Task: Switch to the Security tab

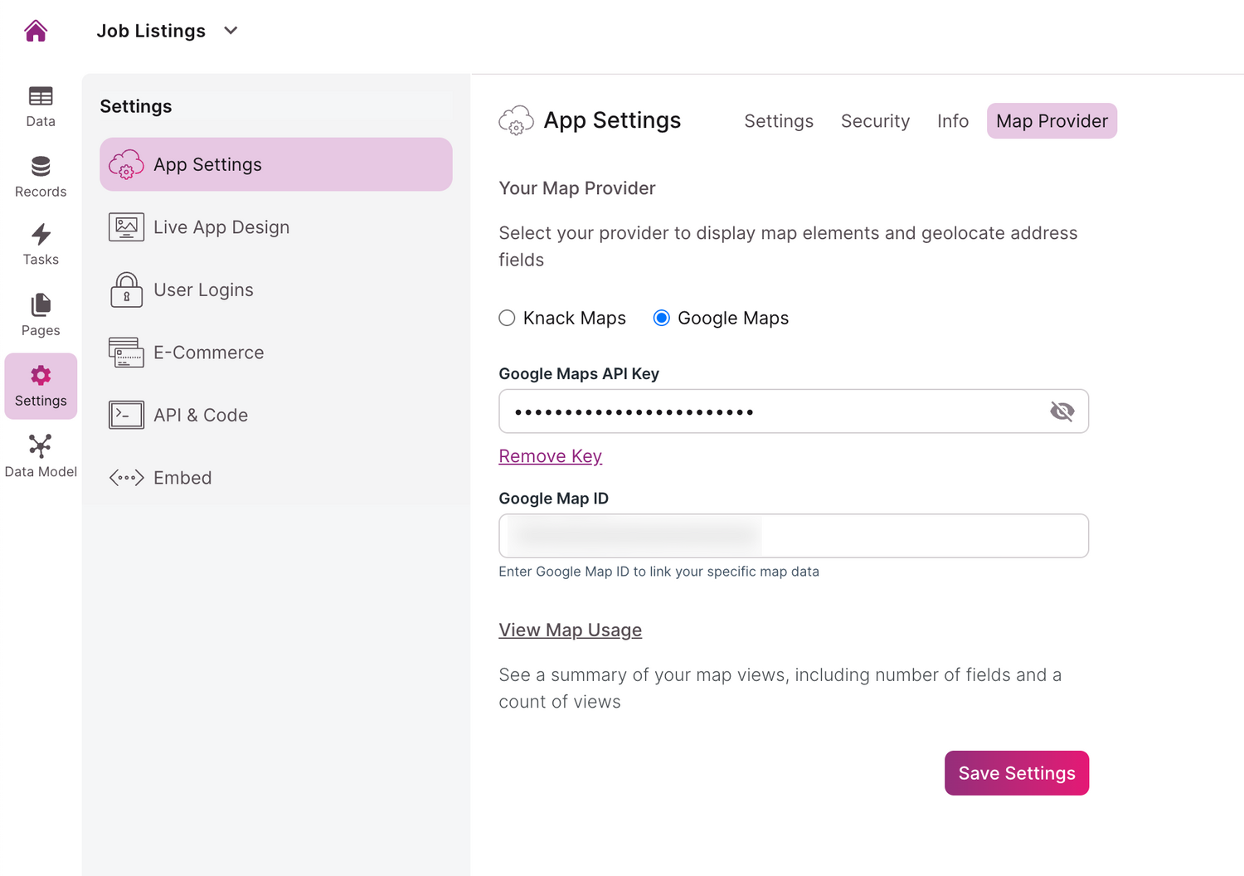Action: click(875, 121)
